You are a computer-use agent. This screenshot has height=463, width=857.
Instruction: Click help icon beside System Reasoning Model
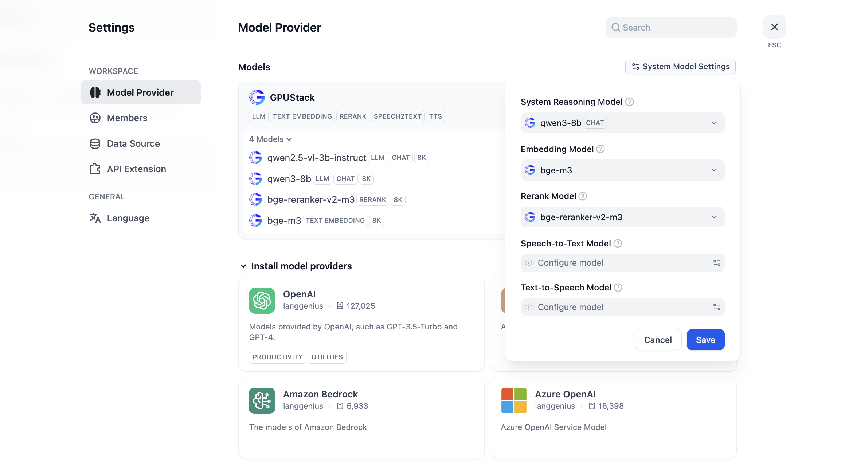click(x=629, y=102)
